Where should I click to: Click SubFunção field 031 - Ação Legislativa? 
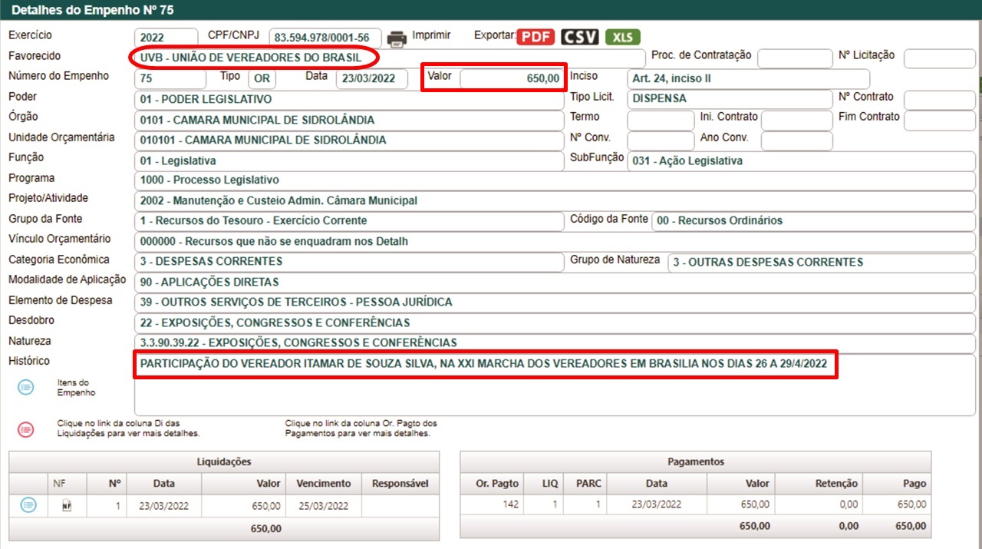click(802, 161)
